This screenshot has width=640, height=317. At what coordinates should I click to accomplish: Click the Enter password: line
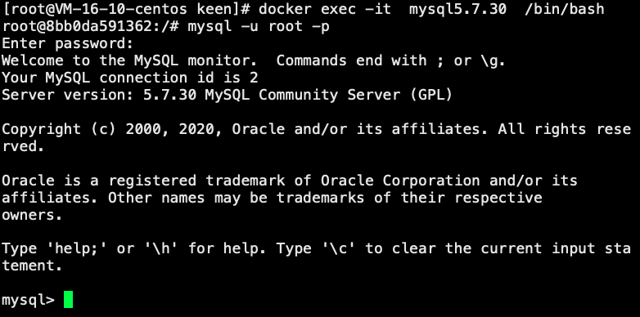pyautogui.click(x=68, y=43)
